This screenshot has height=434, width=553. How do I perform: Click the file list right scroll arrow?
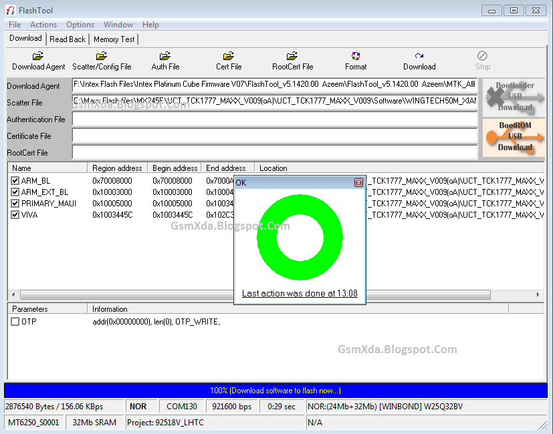point(538,294)
